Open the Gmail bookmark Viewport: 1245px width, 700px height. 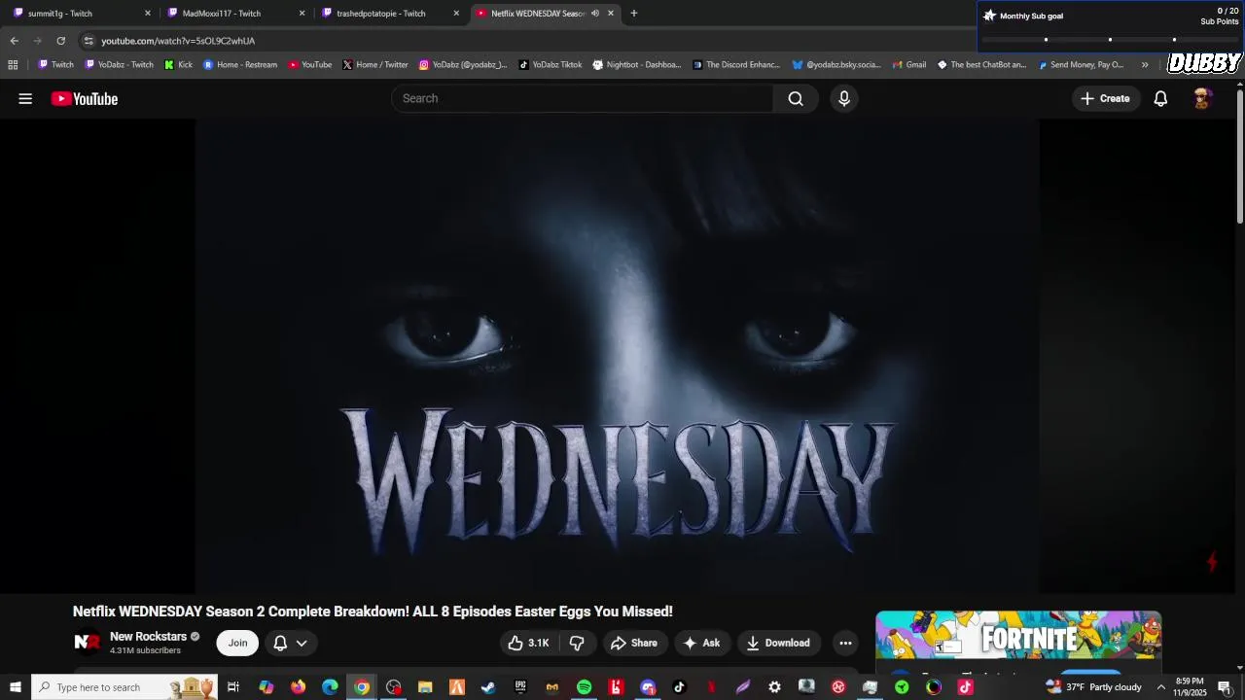point(907,65)
